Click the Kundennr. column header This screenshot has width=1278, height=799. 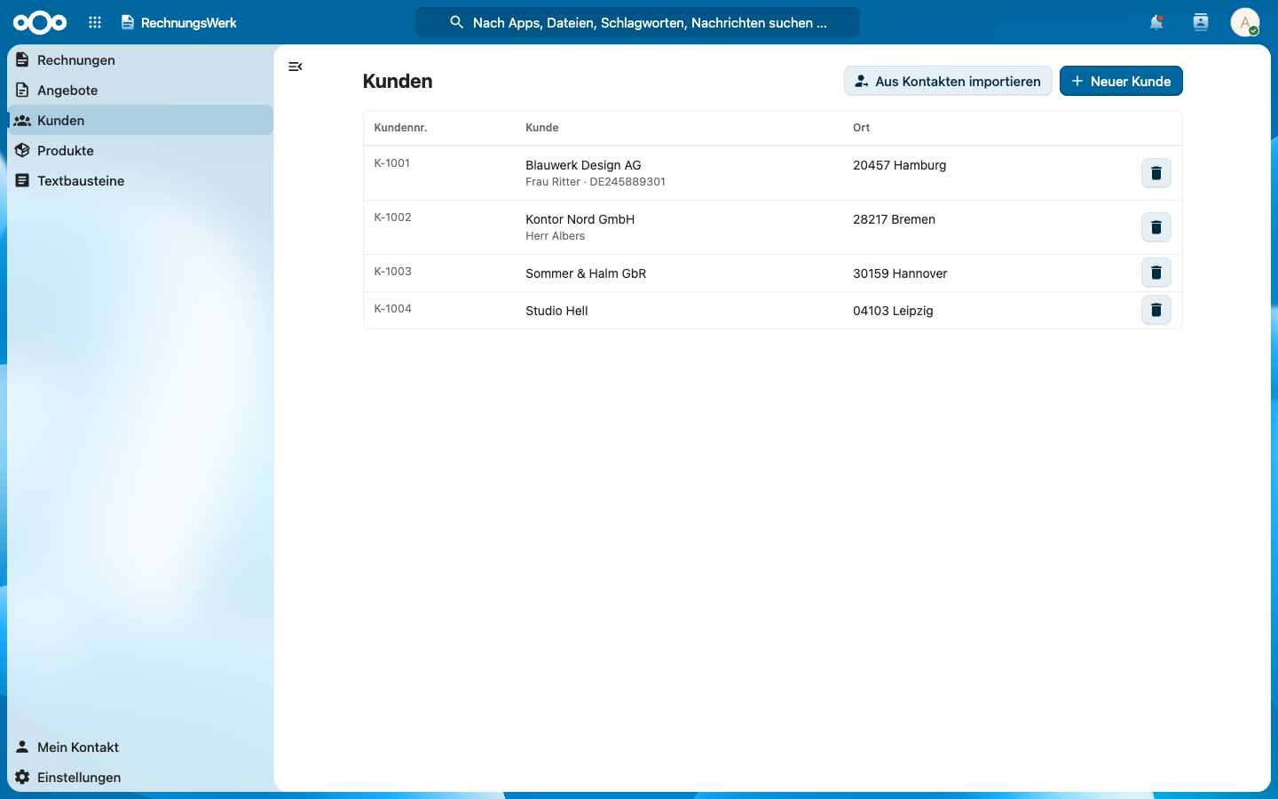[x=400, y=128]
